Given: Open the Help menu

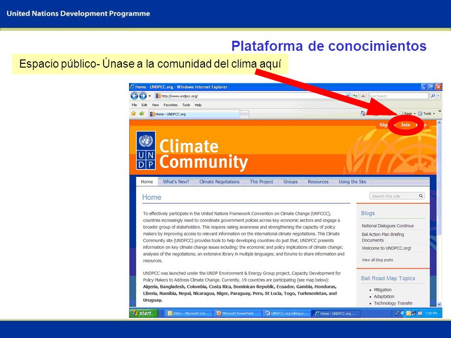Looking at the screenshot, I should 198,105.
